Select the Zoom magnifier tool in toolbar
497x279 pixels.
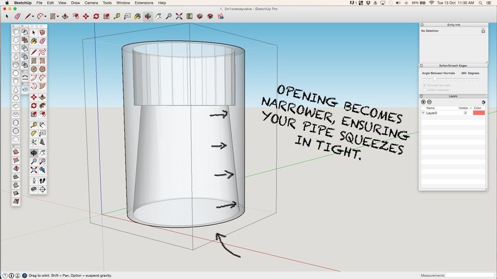(x=168, y=16)
